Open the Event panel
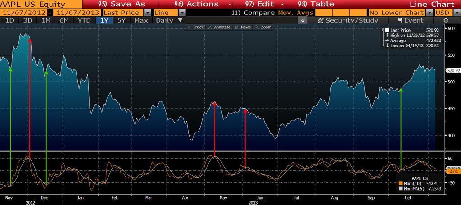This screenshot has height=205, width=461. click(x=411, y=20)
